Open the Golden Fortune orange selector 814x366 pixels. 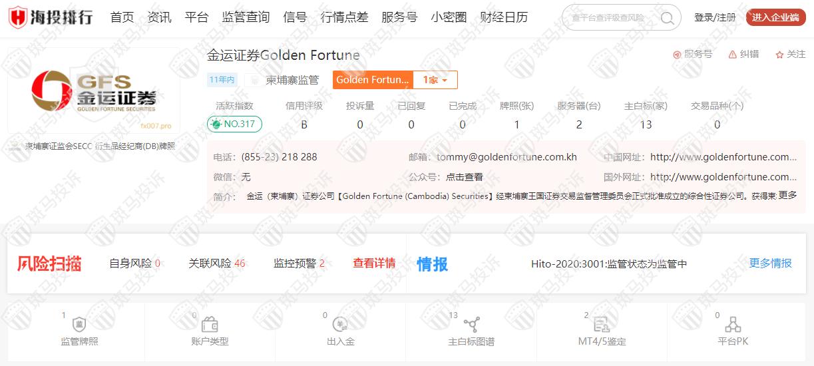click(x=373, y=80)
